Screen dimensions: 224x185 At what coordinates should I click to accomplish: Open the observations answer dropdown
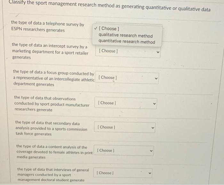click(126, 103)
